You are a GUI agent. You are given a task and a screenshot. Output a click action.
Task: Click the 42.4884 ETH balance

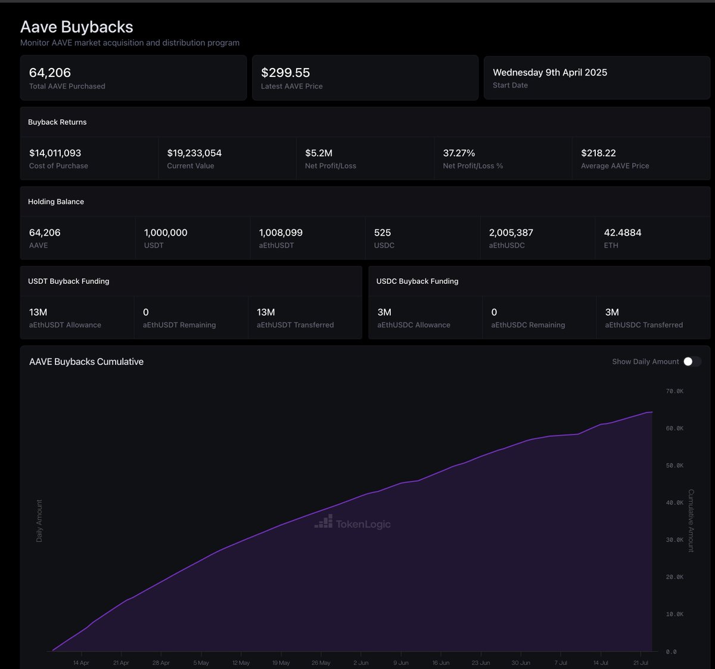pos(623,233)
